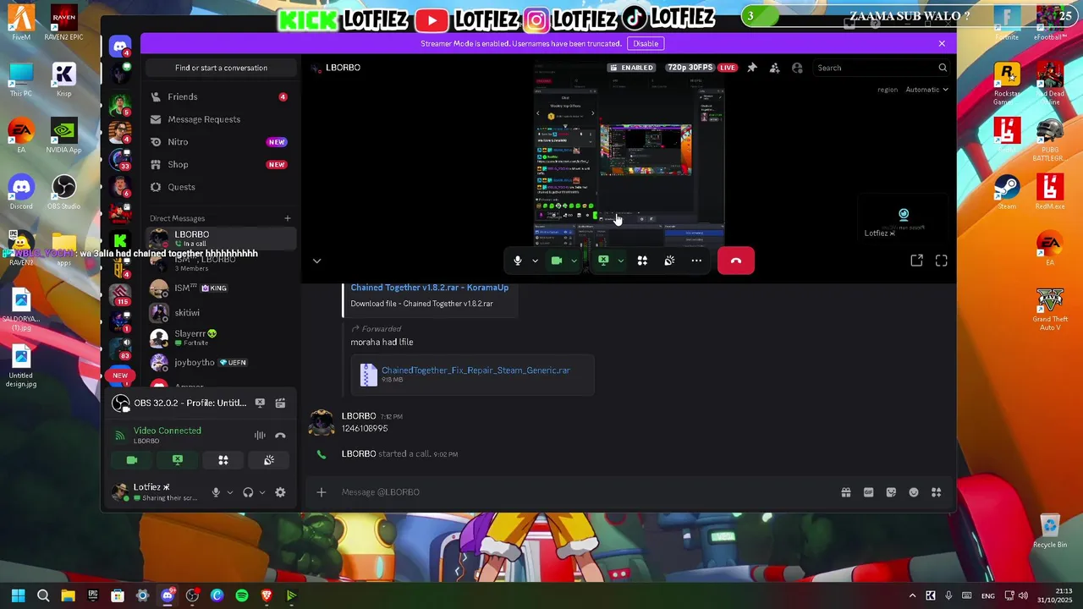Click the 720p 30FPS stream quality badge

coord(691,68)
